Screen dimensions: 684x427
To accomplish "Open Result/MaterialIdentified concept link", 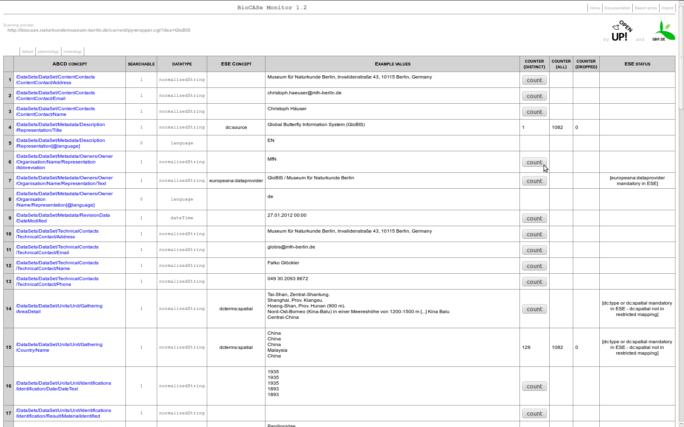I will [x=64, y=413].
